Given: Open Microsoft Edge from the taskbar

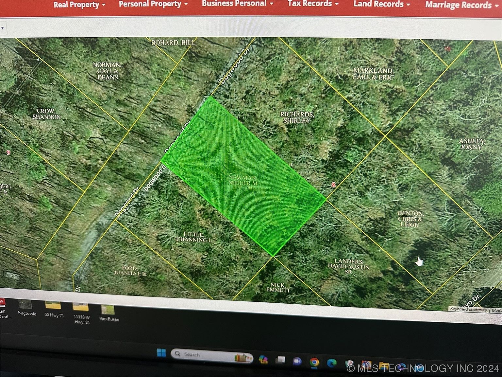Looking at the screenshot, I should (x=331, y=363).
